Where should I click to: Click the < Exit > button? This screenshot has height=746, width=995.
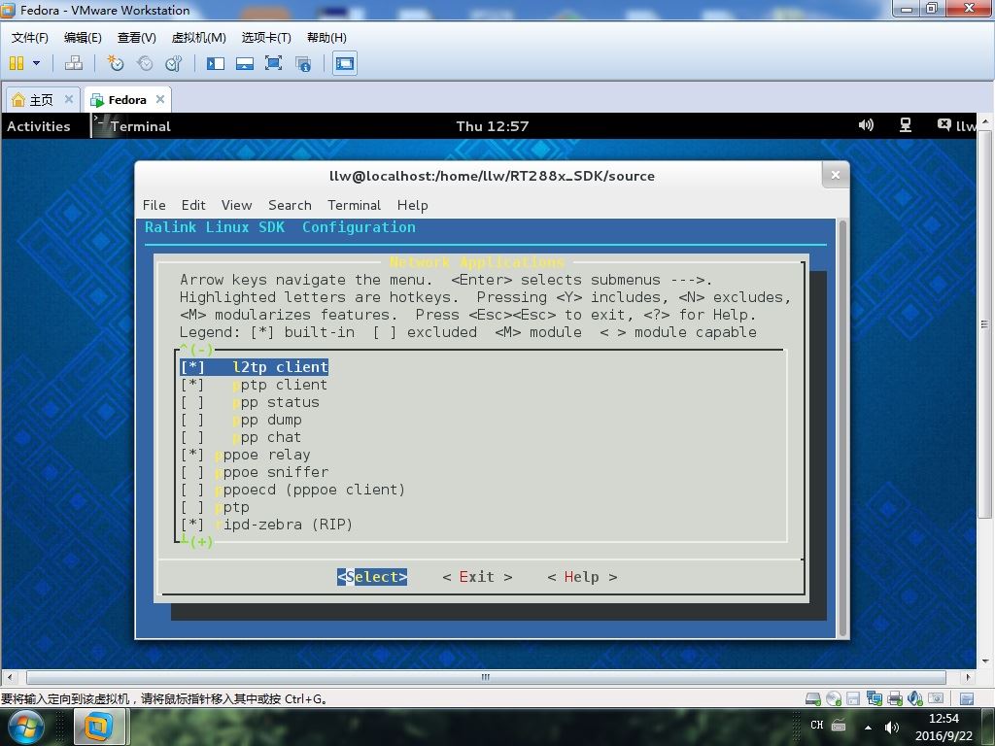[x=477, y=577]
